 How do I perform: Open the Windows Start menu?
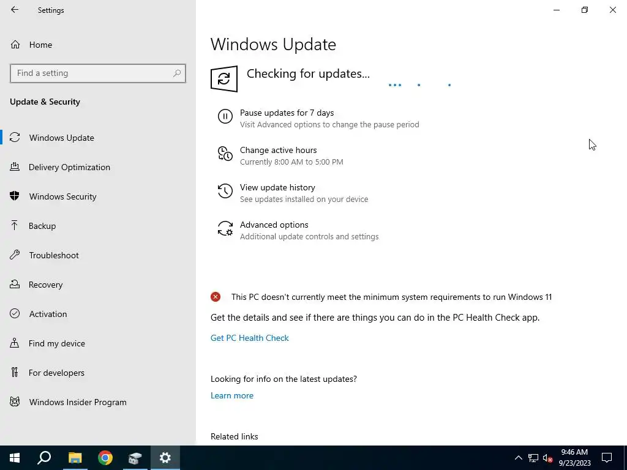(x=15, y=458)
